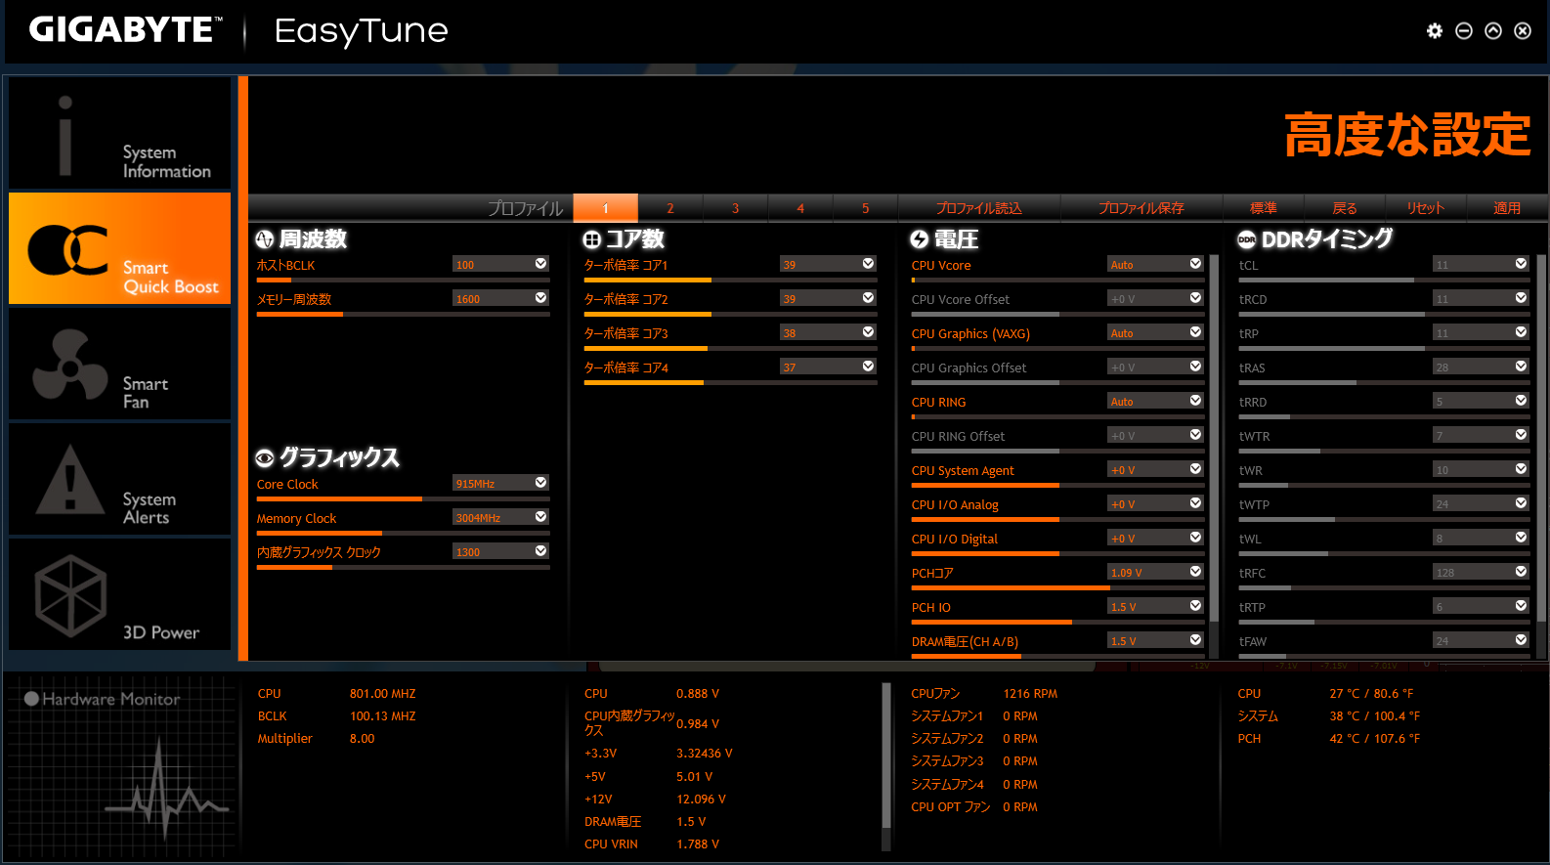Click the voltage section lightning icon
The height and width of the screenshot is (865, 1550).
point(919,239)
